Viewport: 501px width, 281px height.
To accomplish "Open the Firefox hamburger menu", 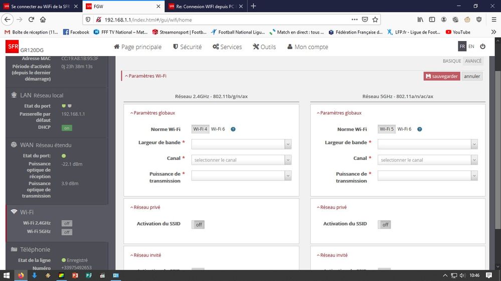I will pyautogui.click(x=493, y=19).
